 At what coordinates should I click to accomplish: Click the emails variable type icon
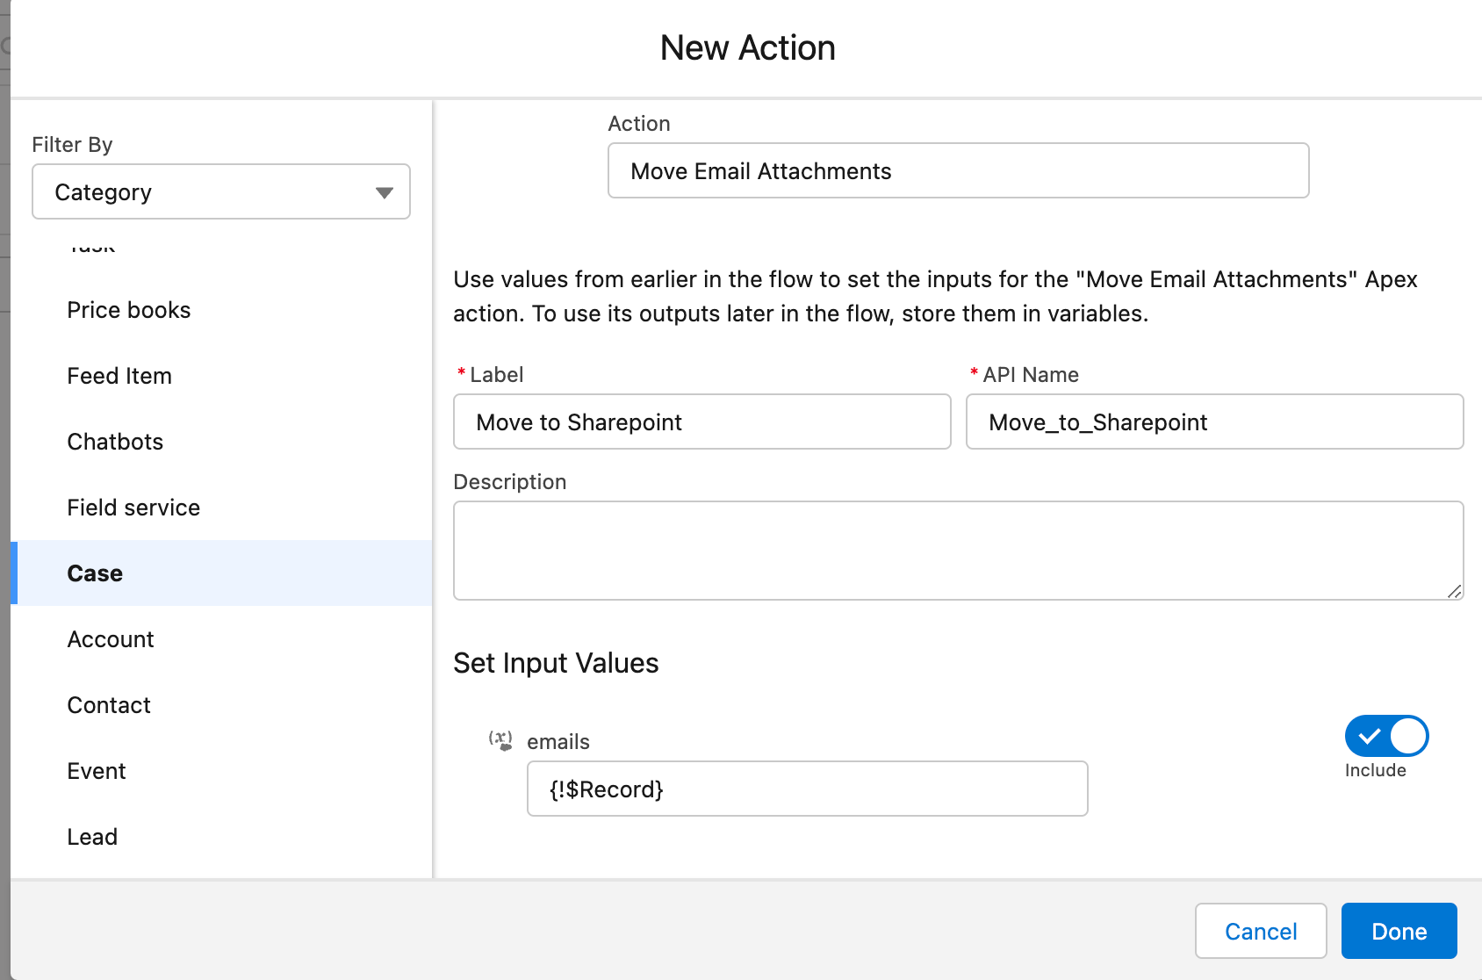pyautogui.click(x=500, y=740)
